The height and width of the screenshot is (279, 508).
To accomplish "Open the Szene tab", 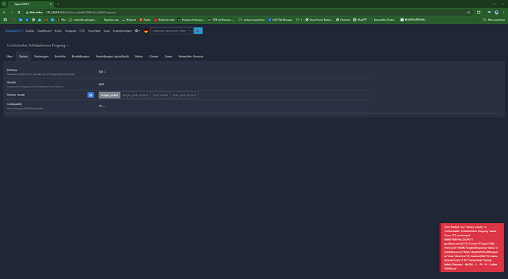I will (168, 57).
